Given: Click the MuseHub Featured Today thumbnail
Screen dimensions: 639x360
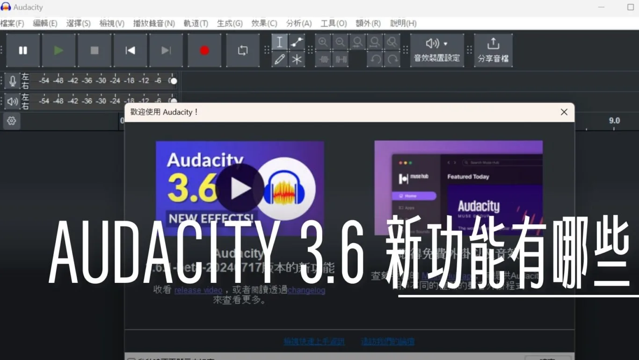Looking at the screenshot, I should coord(458,188).
